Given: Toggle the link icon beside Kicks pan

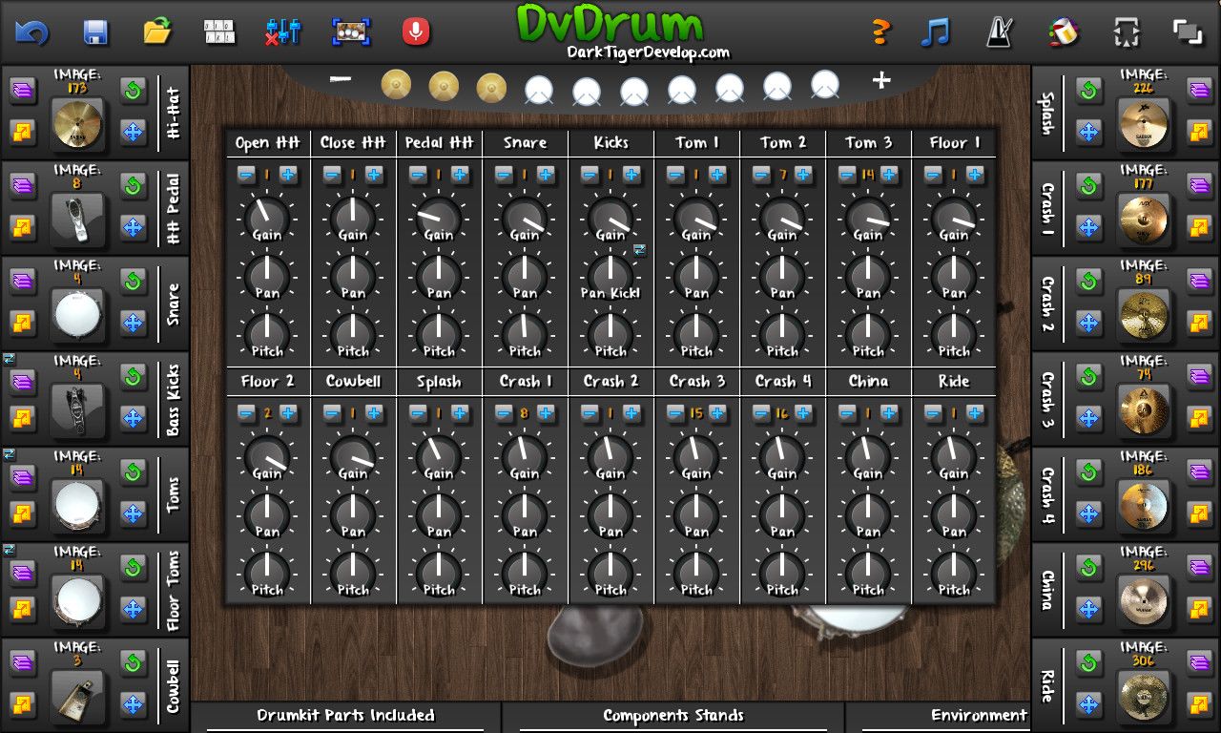Looking at the screenshot, I should [x=639, y=250].
